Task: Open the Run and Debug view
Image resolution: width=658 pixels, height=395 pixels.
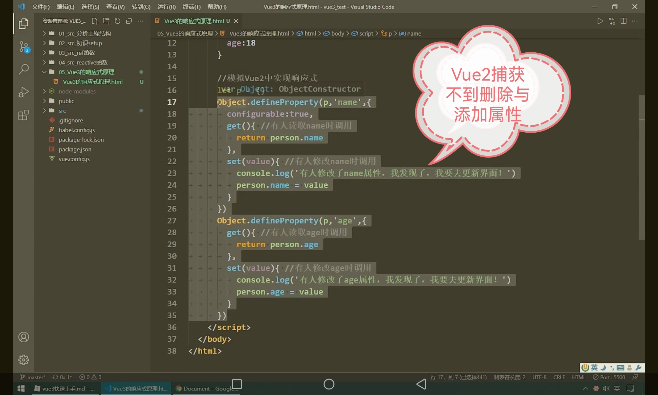Action: point(24,92)
